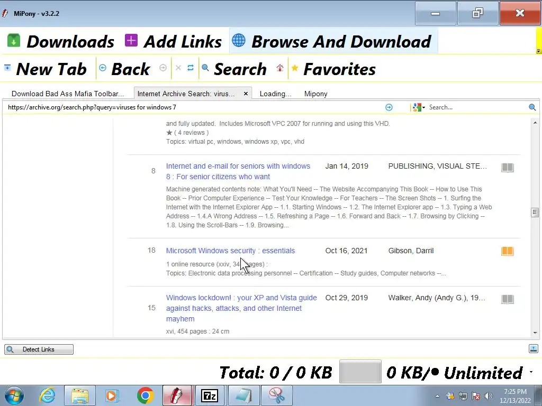Open Microsoft Windows security : essentials link

pyautogui.click(x=231, y=251)
